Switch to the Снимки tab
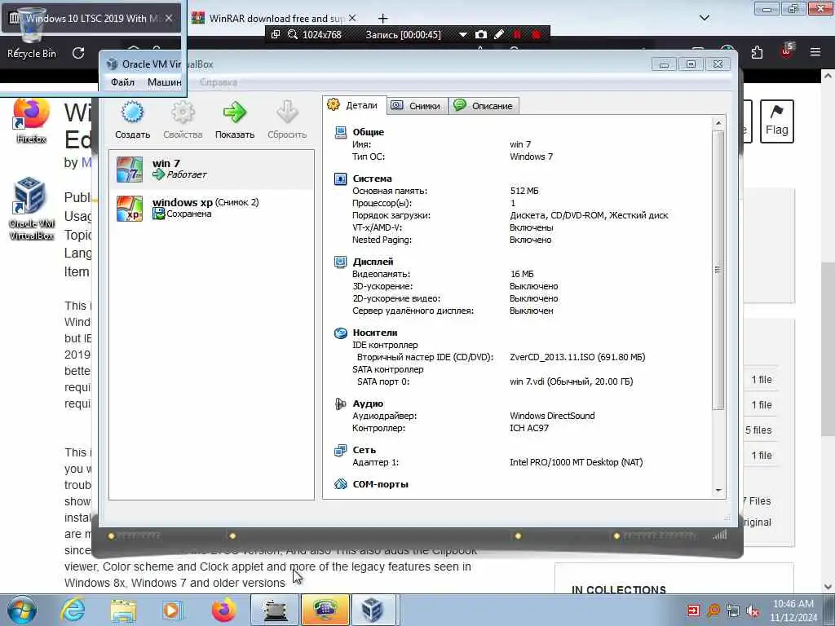 click(417, 105)
